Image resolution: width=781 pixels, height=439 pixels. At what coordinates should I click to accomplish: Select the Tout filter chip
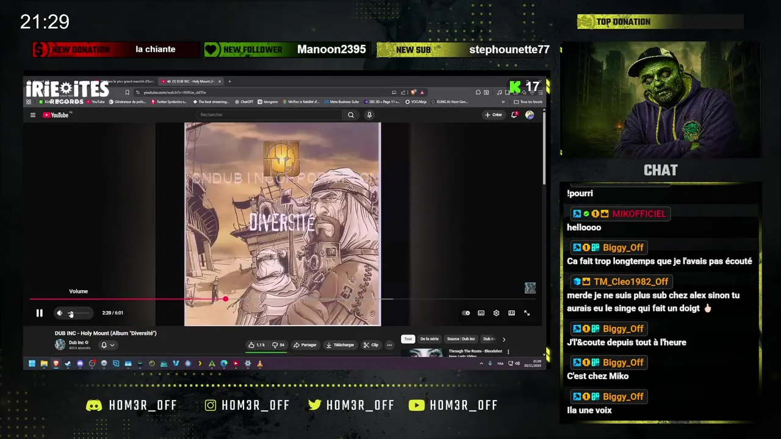[x=408, y=339]
